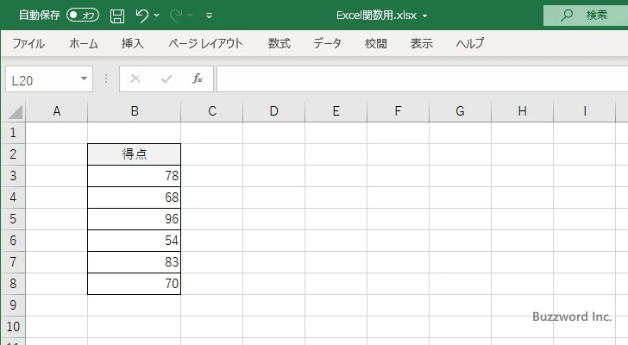Click the Enter checkmark formula icon
Image resolution: width=628 pixels, height=345 pixels.
pos(166,78)
